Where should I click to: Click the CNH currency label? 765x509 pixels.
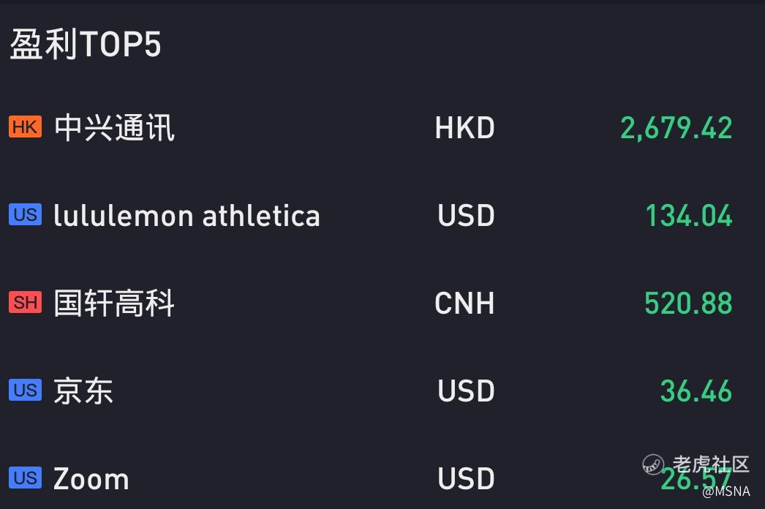coord(464,303)
